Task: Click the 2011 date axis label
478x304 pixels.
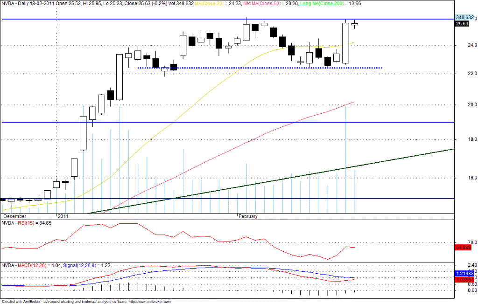Action: tap(63, 216)
